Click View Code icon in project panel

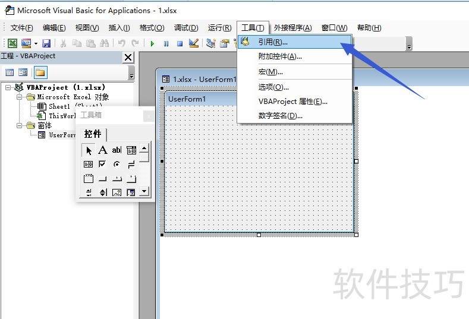coord(10,72)
